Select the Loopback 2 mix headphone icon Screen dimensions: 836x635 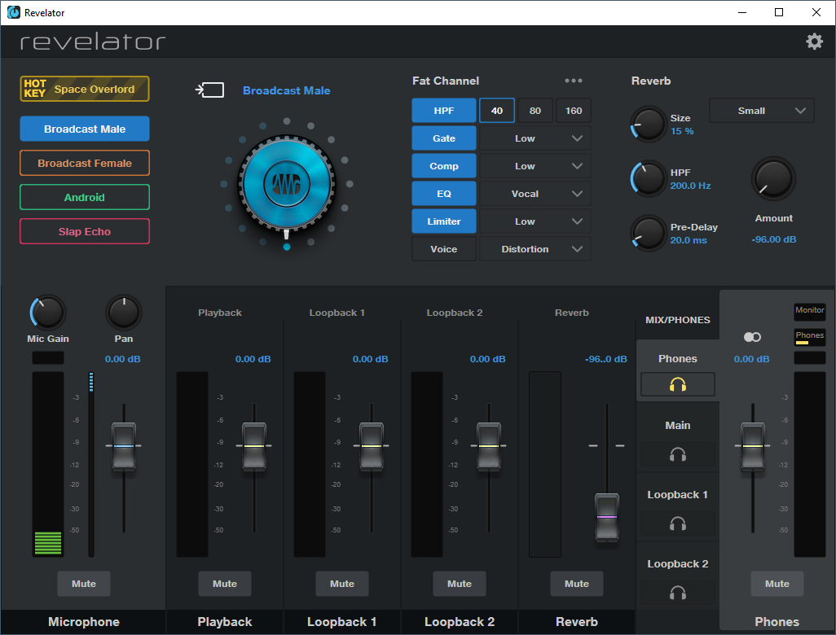pyautogui.click(x=678, y=593)
